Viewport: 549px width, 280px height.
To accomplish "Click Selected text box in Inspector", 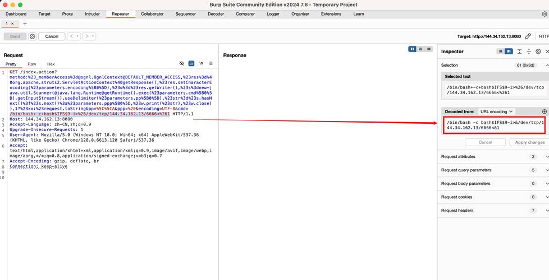I will pos(494,90).
